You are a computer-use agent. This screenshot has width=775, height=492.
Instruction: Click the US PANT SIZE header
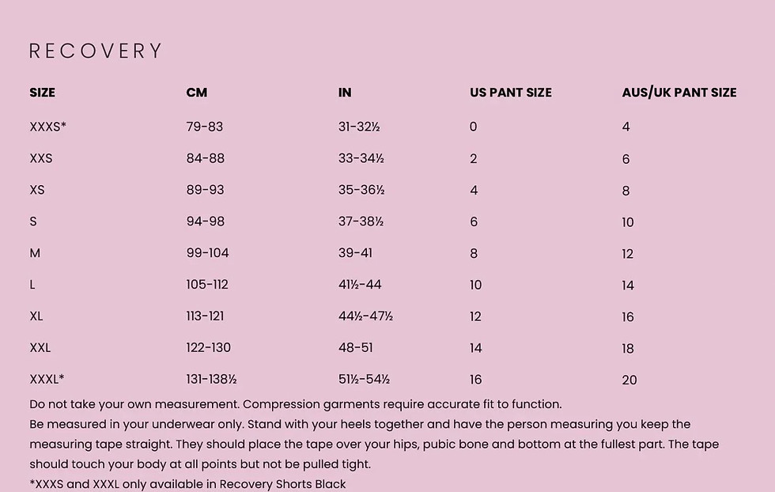click(511, 93)
